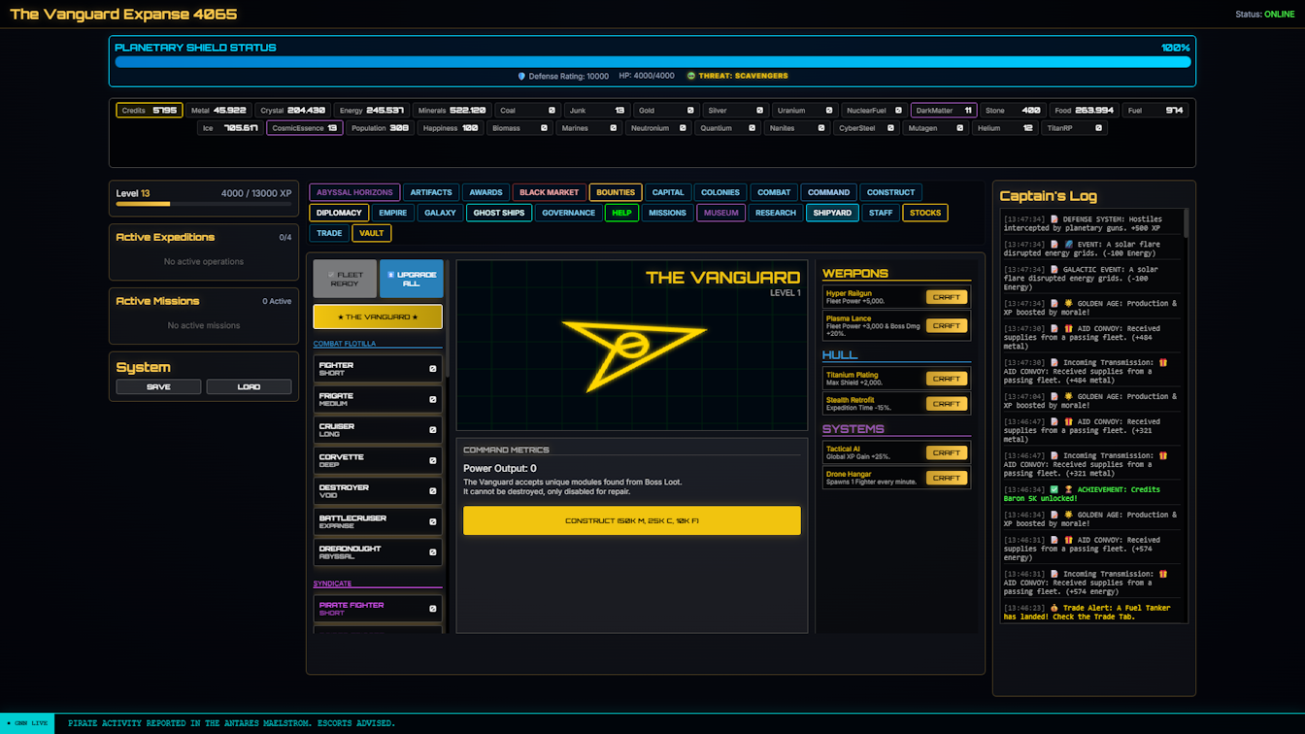
Task: Click the threat icon before THREAT: SCAVENGERS
Action: tap(691, 76)
